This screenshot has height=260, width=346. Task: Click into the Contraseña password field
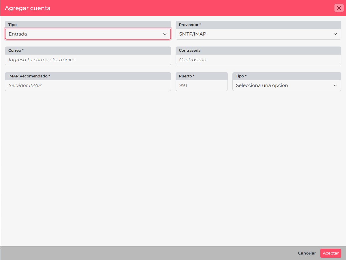pyautogui.click(x=258, y=60)
